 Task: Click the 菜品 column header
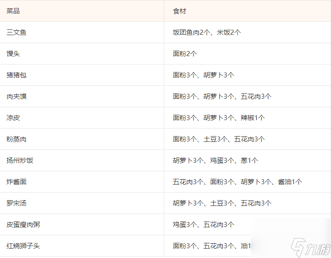coord(13,11)
